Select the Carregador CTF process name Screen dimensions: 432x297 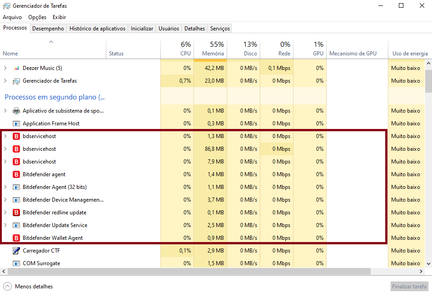click(x=41, y=251)
